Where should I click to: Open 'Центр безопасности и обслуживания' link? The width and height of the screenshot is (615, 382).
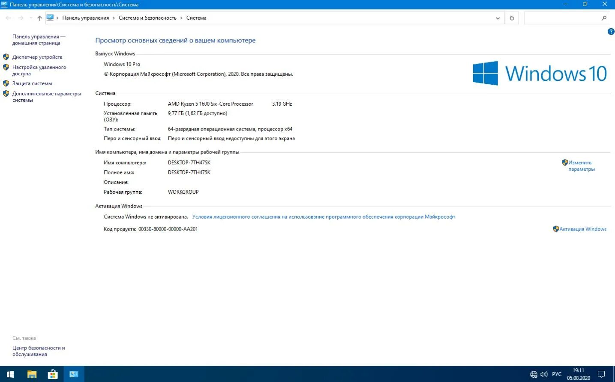coord(39,351)
